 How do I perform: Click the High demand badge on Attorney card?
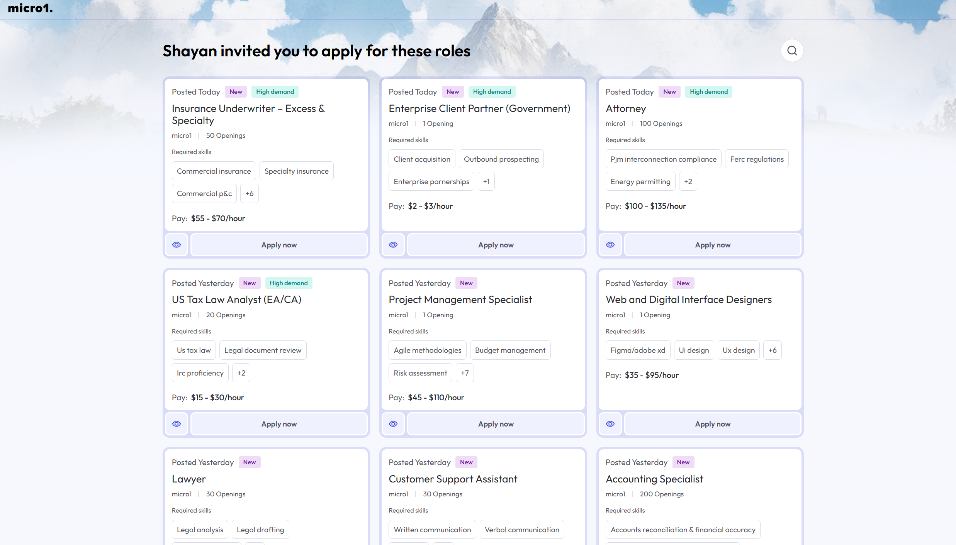709,91
